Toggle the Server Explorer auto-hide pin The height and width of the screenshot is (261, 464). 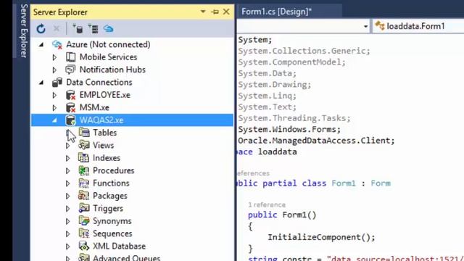[x=215, y=12]
